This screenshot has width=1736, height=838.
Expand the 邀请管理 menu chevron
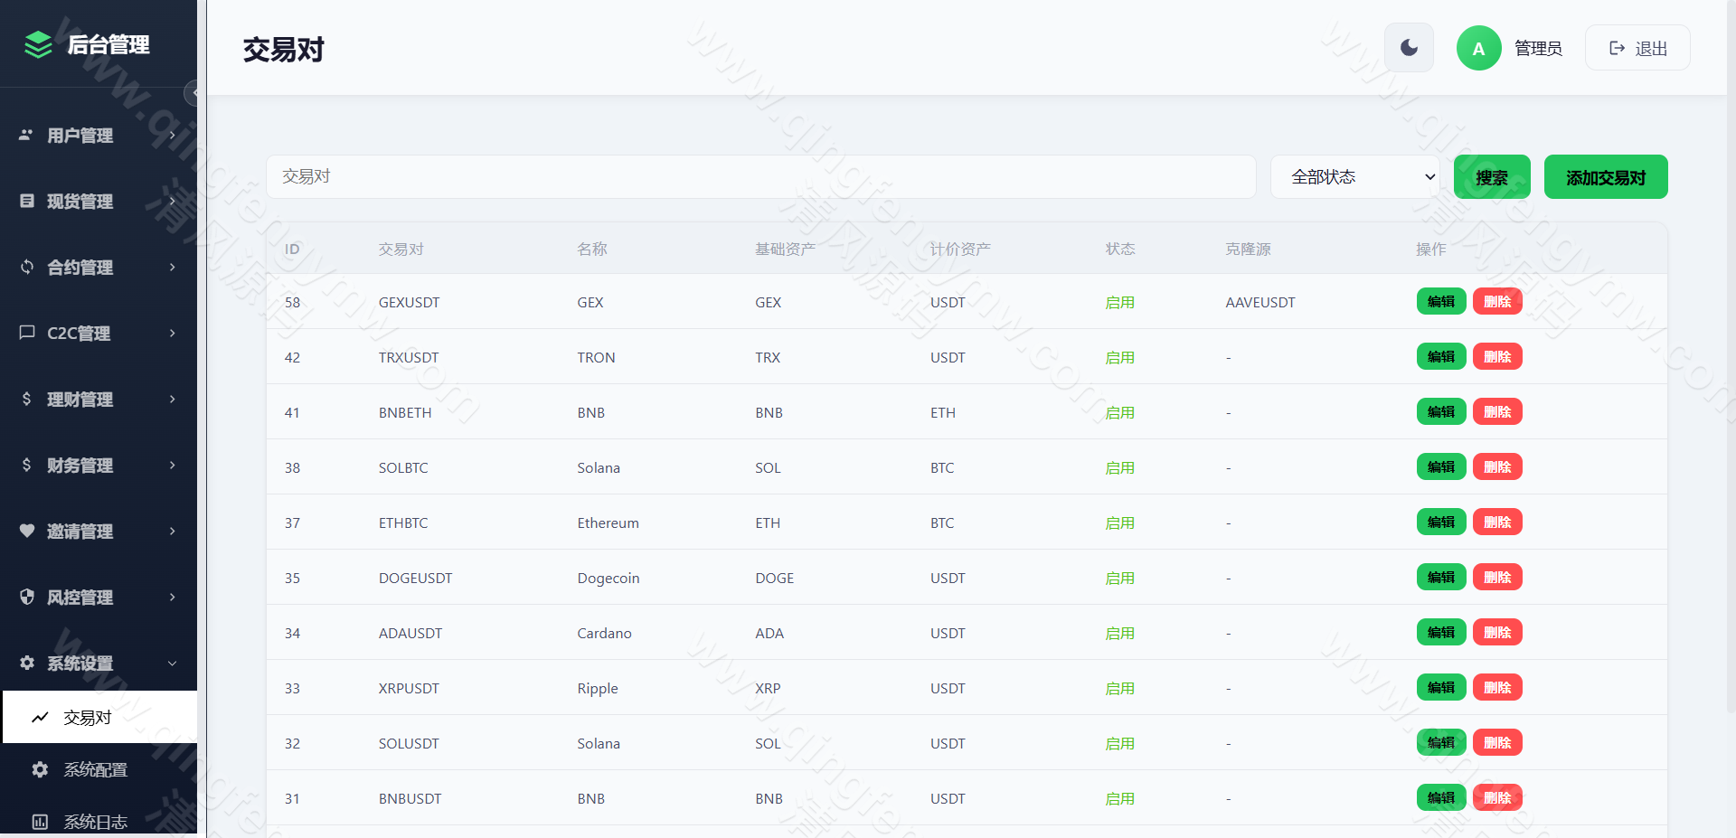173,531
